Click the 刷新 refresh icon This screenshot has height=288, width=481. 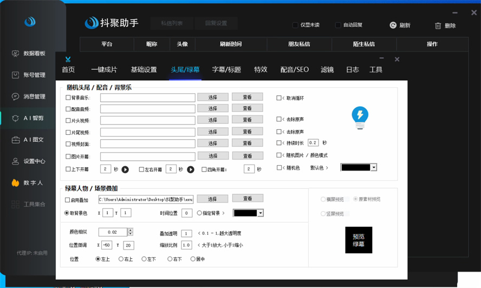pos(393,25)
